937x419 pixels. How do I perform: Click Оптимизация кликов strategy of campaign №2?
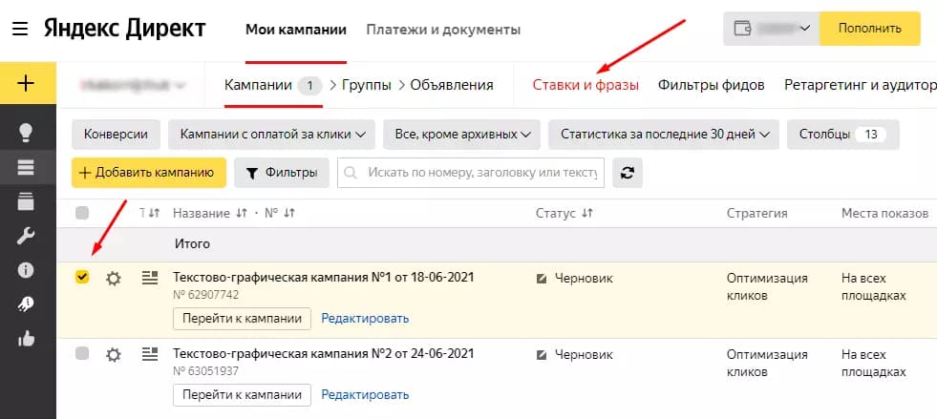pos(767,364)
